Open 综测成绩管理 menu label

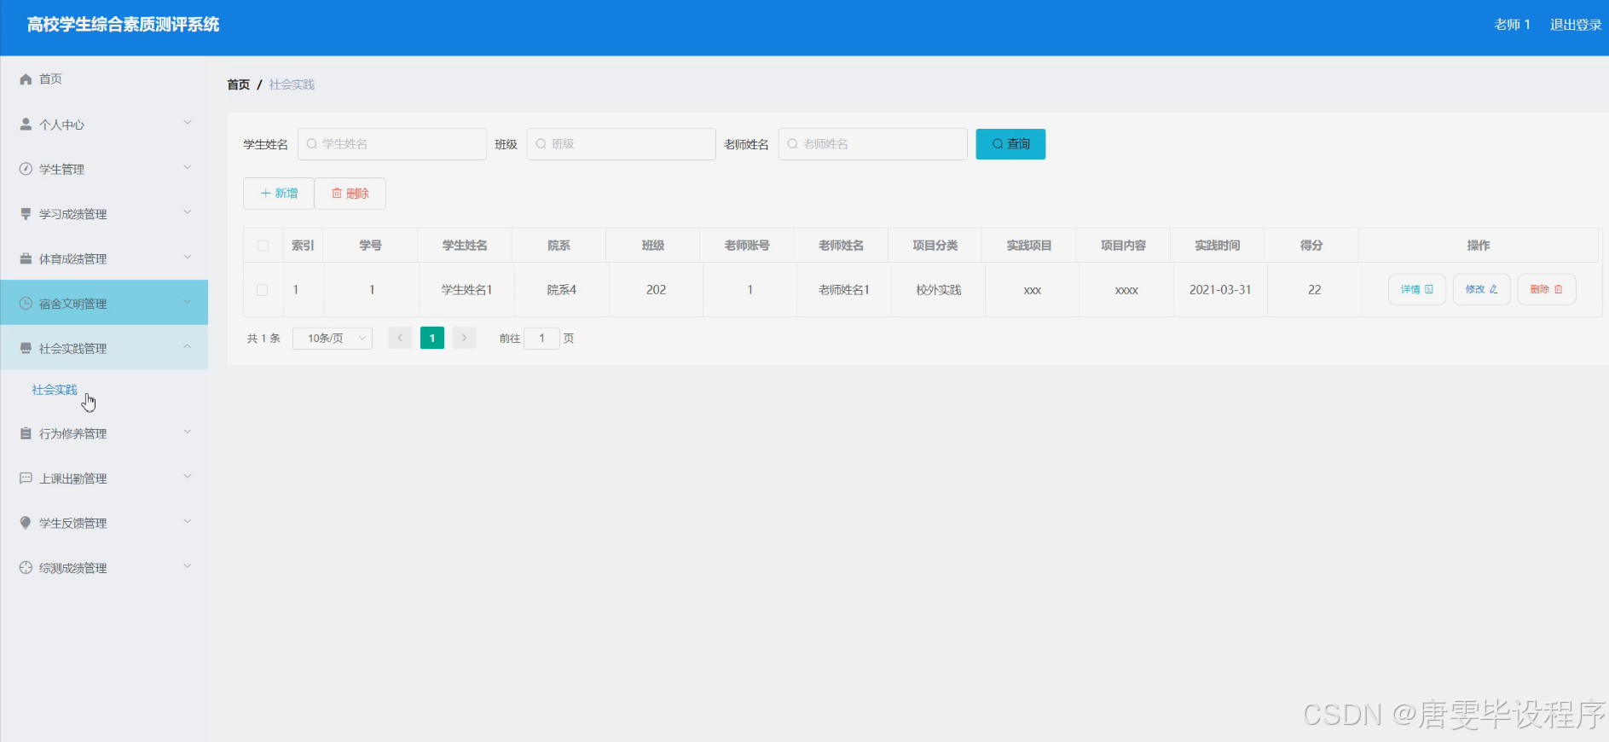pyautogui.click(x=72, y=568)
